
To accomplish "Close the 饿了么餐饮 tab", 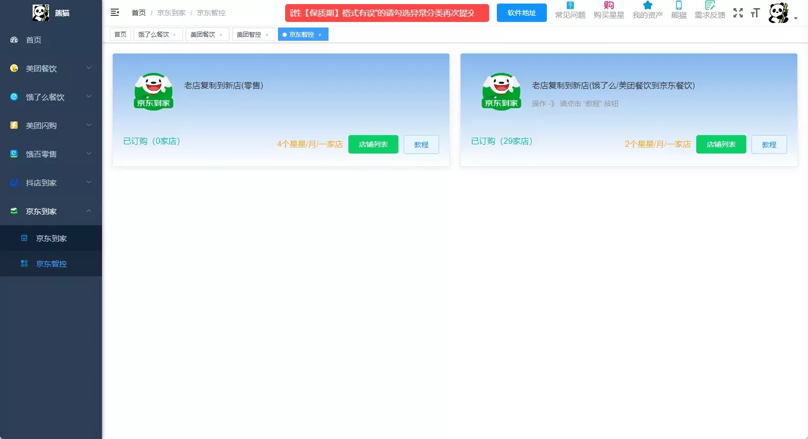I will 174,35.
